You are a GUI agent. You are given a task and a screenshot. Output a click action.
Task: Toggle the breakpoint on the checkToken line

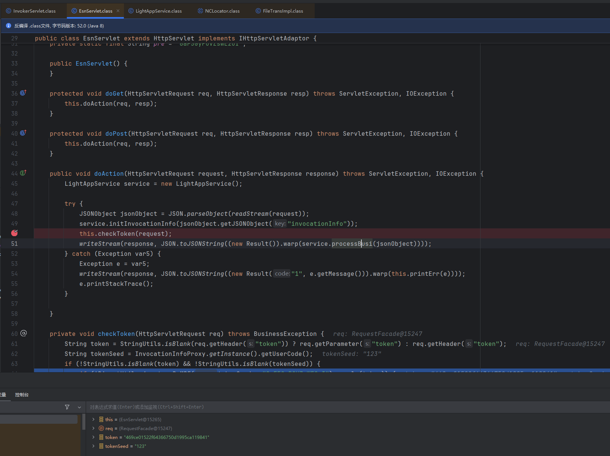(14, 233)
